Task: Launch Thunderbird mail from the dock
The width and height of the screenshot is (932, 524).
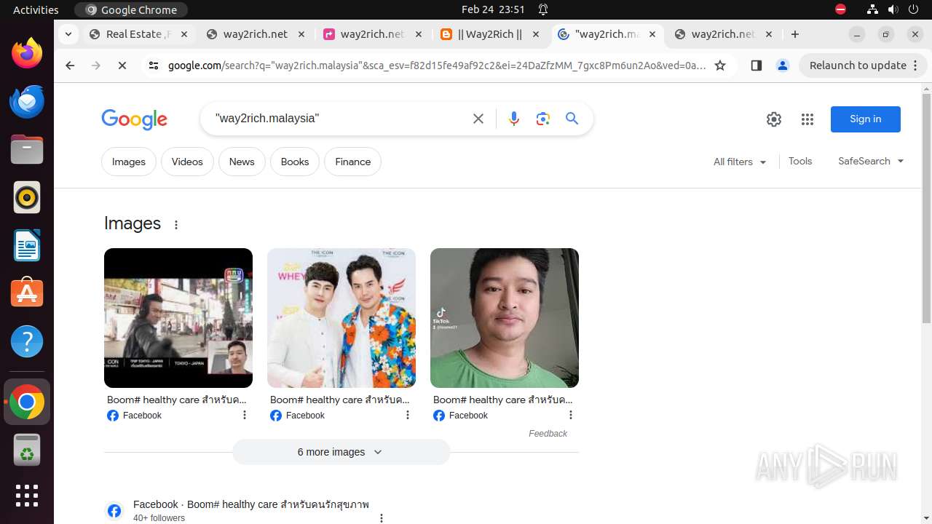Action: click(27, 102)
